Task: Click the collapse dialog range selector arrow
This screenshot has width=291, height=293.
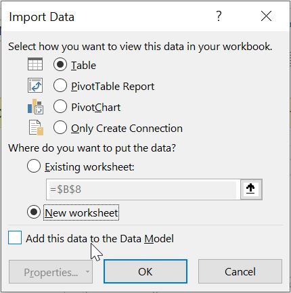Action: (251, 189)
